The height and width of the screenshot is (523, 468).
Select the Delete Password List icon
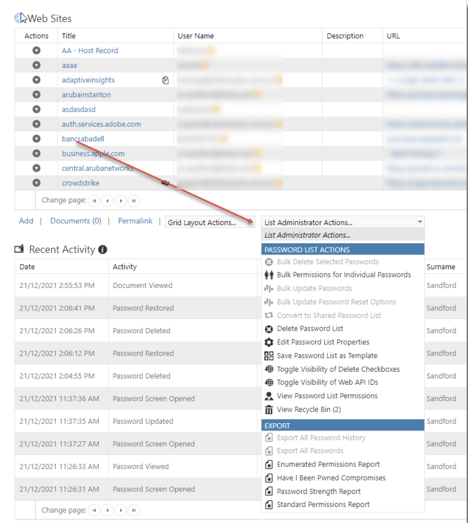pos(270,329)
